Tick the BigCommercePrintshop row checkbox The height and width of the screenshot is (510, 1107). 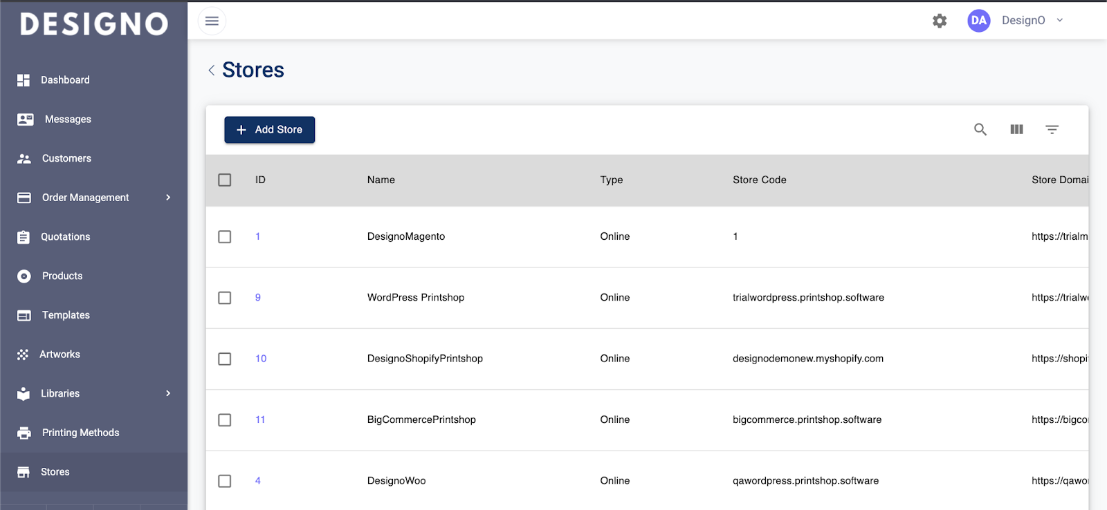point(224,419)
